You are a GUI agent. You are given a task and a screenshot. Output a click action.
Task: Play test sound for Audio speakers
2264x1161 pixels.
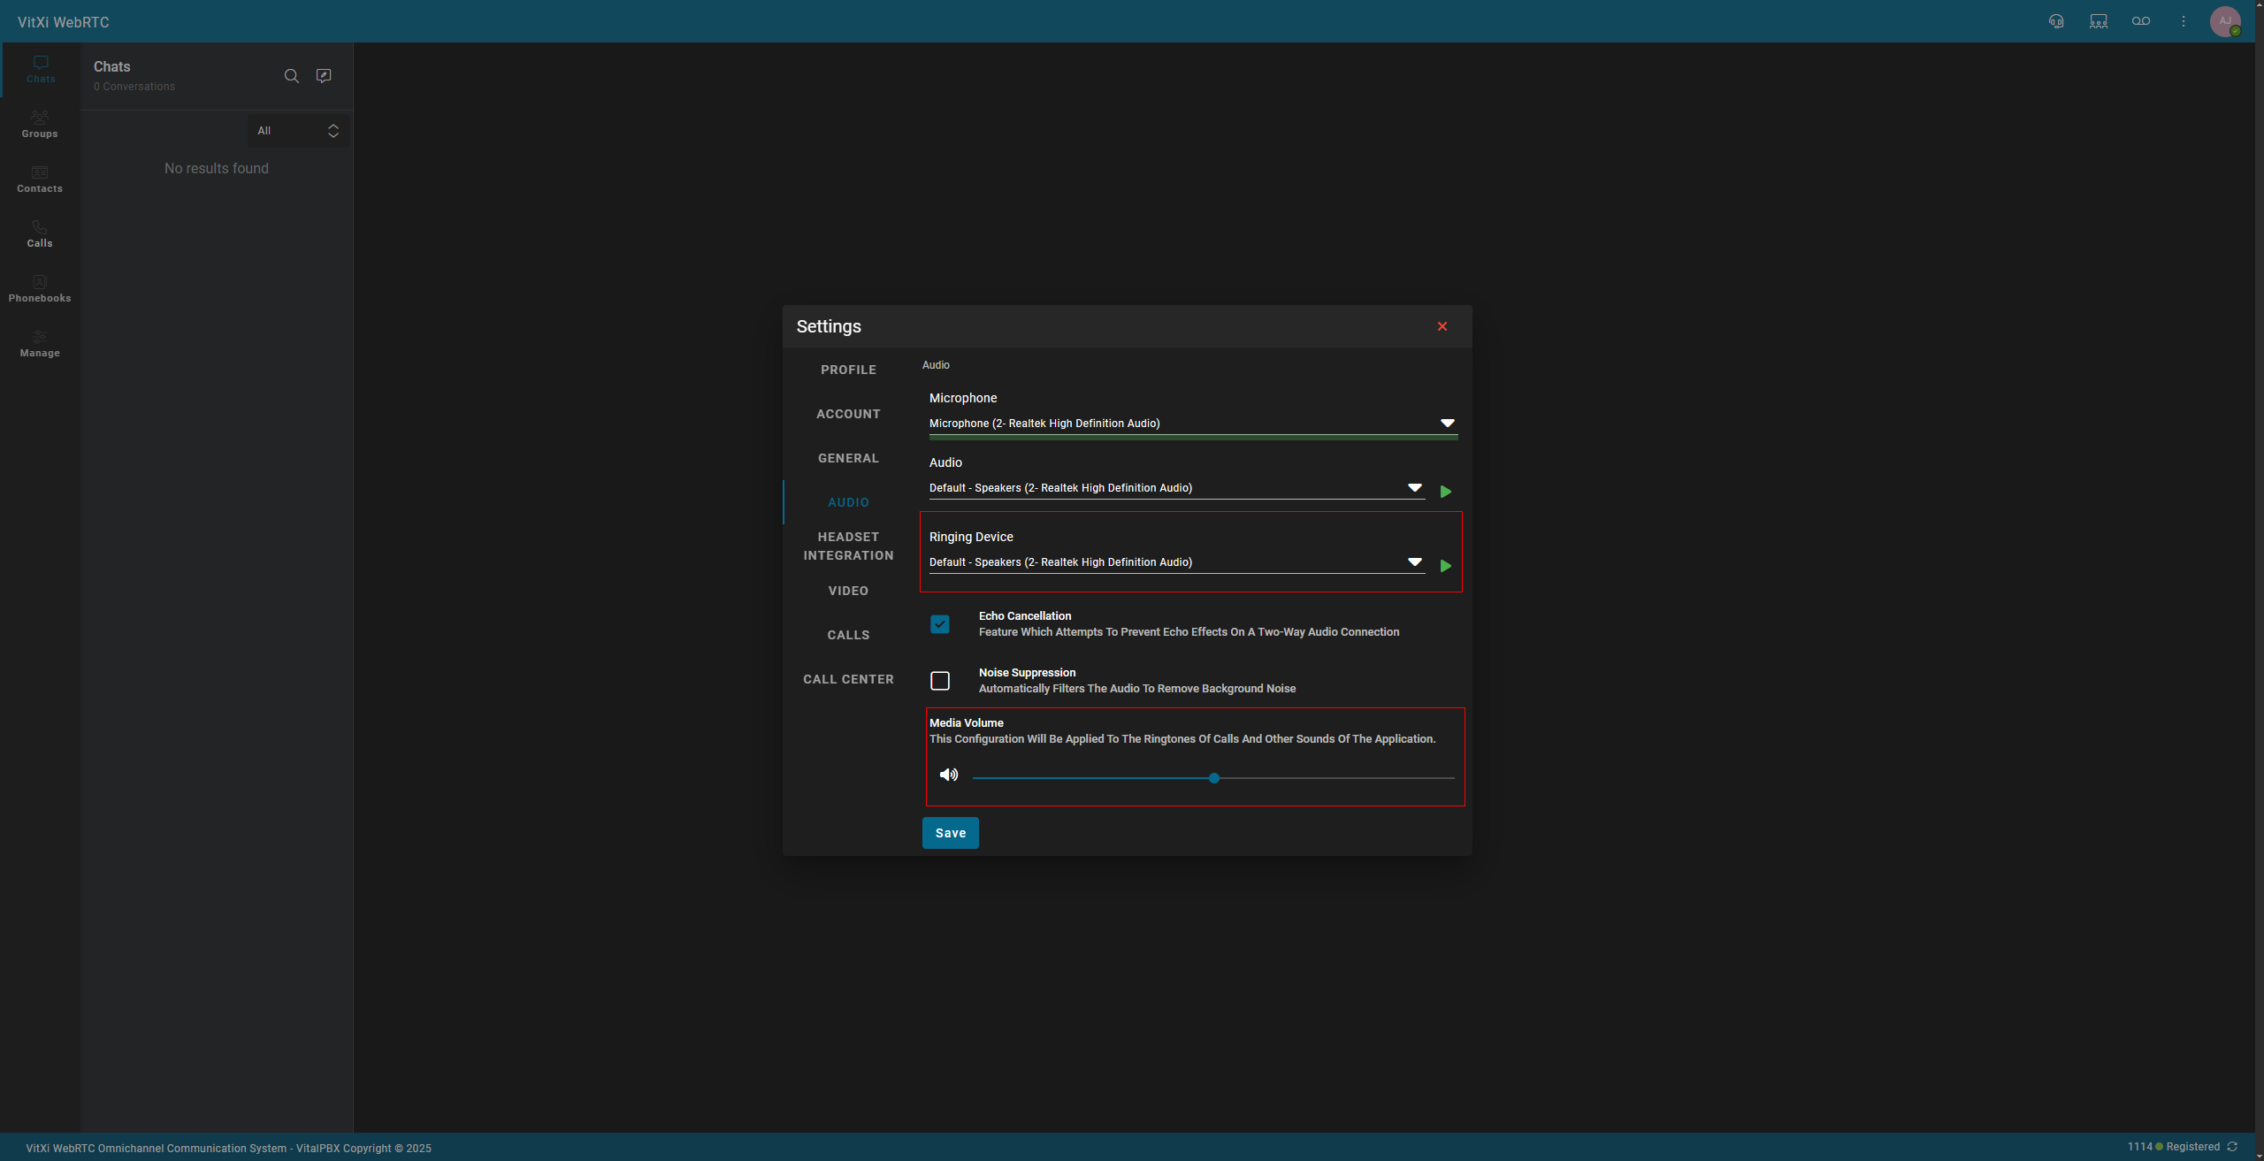[x=1446, y=492]
